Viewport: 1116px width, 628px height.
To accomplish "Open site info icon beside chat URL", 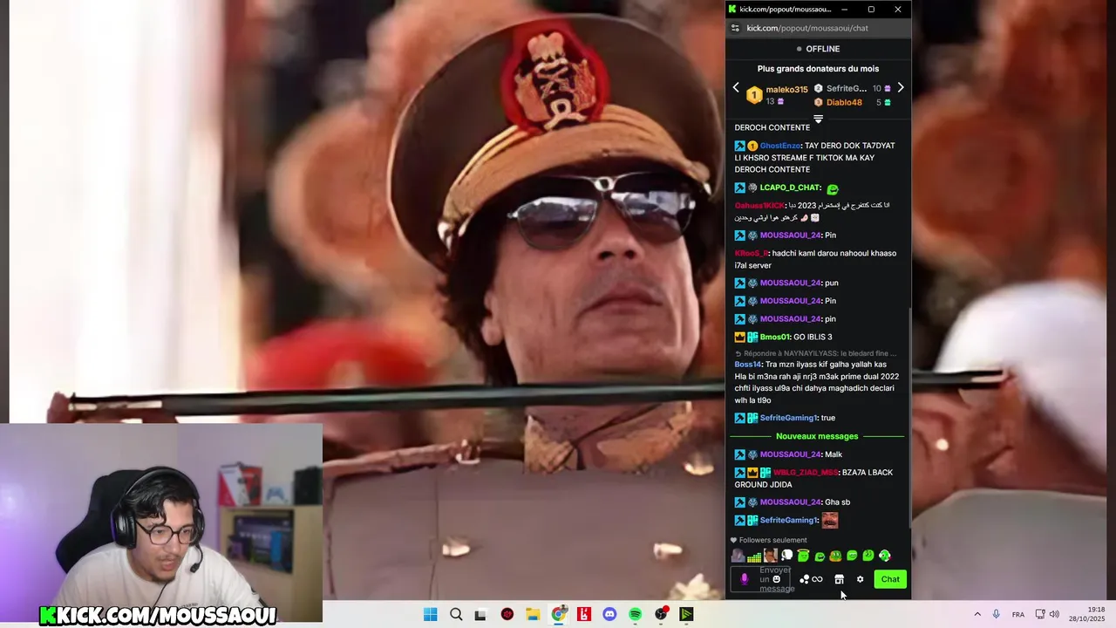I will pos(735,28).
